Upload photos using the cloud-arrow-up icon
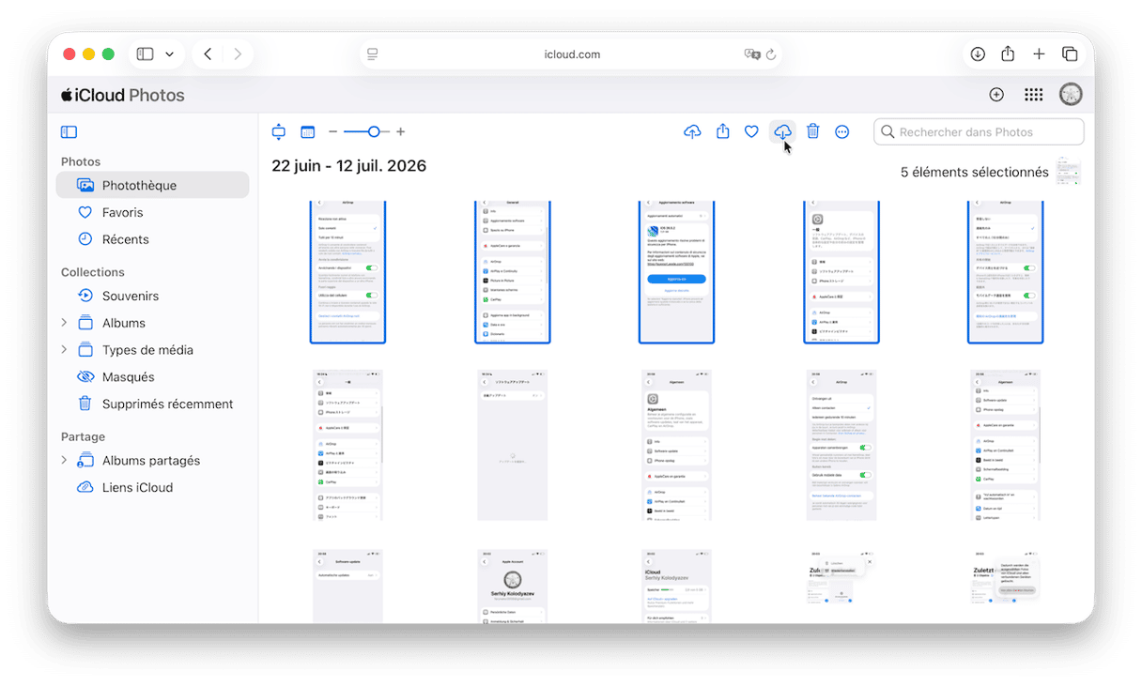Viewport: 1142px width, 686px height. pyautogui.click(x=692, y=132)
